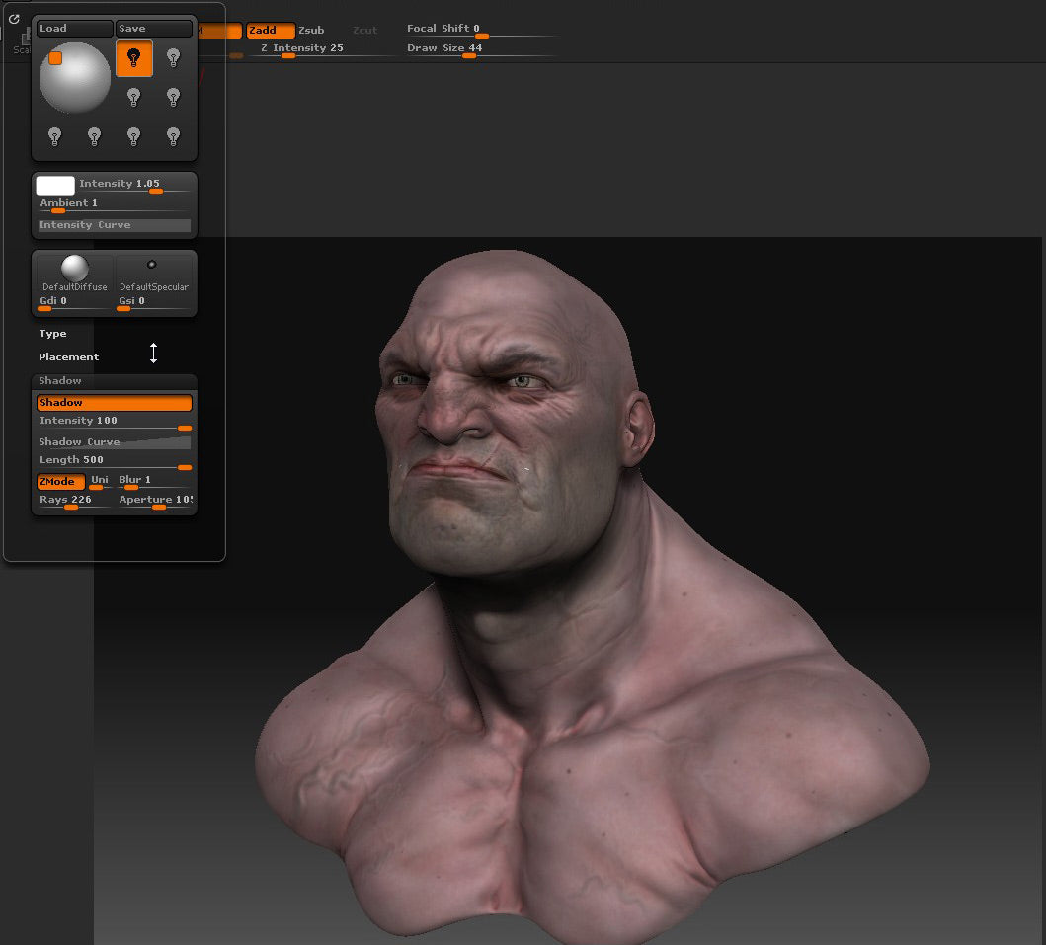This screenshot has width=1046, height=945.
Task: Open the Intensity Curve editor
Action: click(114, 225)
